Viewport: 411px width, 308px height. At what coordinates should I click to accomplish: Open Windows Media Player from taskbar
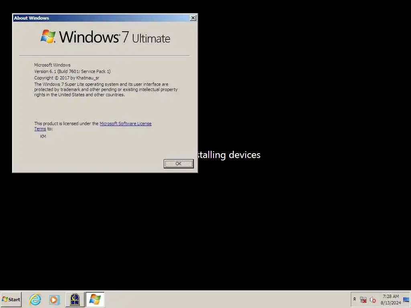[x=55, y=300]
